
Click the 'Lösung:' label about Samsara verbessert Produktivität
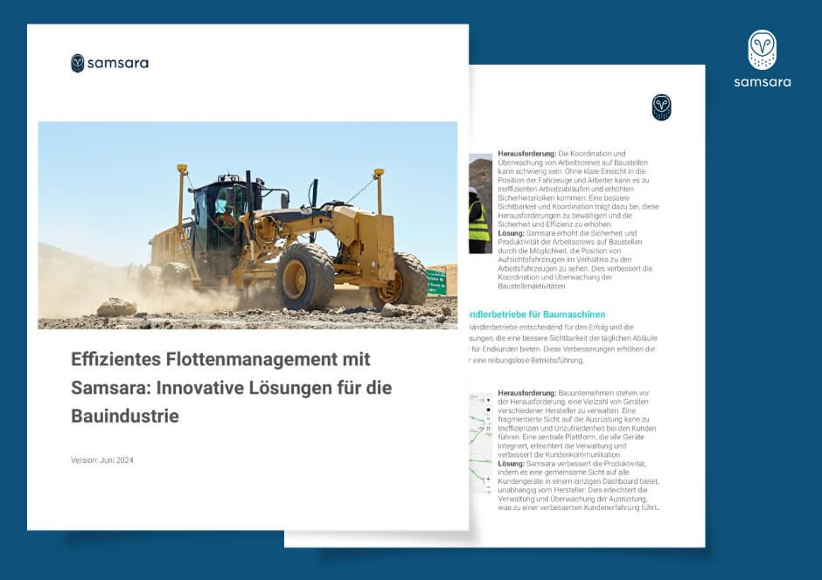point(512,463)
